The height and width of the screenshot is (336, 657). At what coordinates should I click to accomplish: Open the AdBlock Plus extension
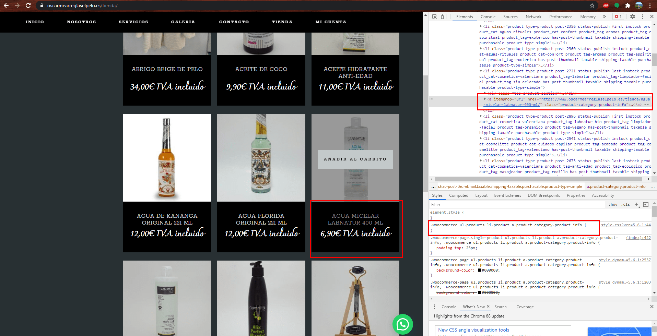click(x=606, y=5)
